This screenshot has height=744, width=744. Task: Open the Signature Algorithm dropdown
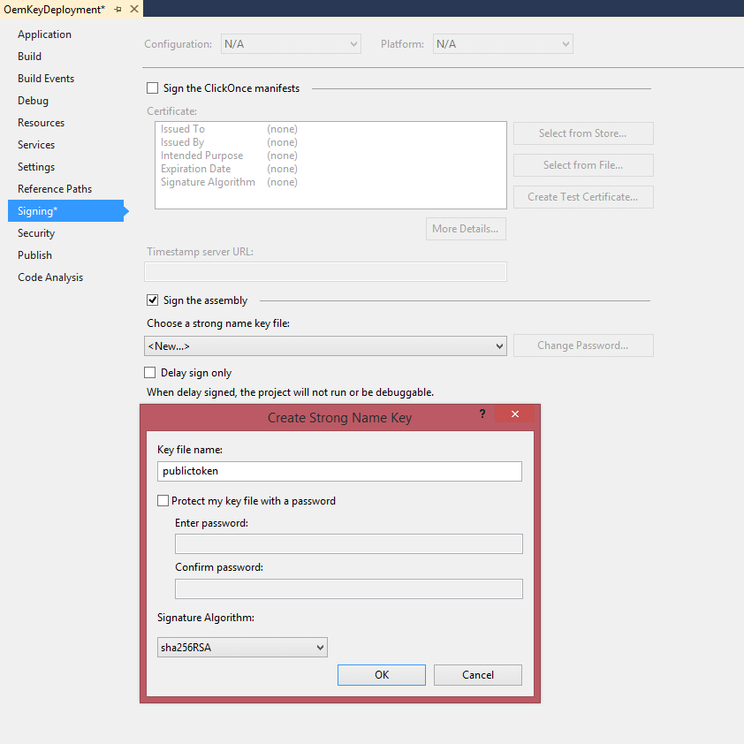click(318, 647)
